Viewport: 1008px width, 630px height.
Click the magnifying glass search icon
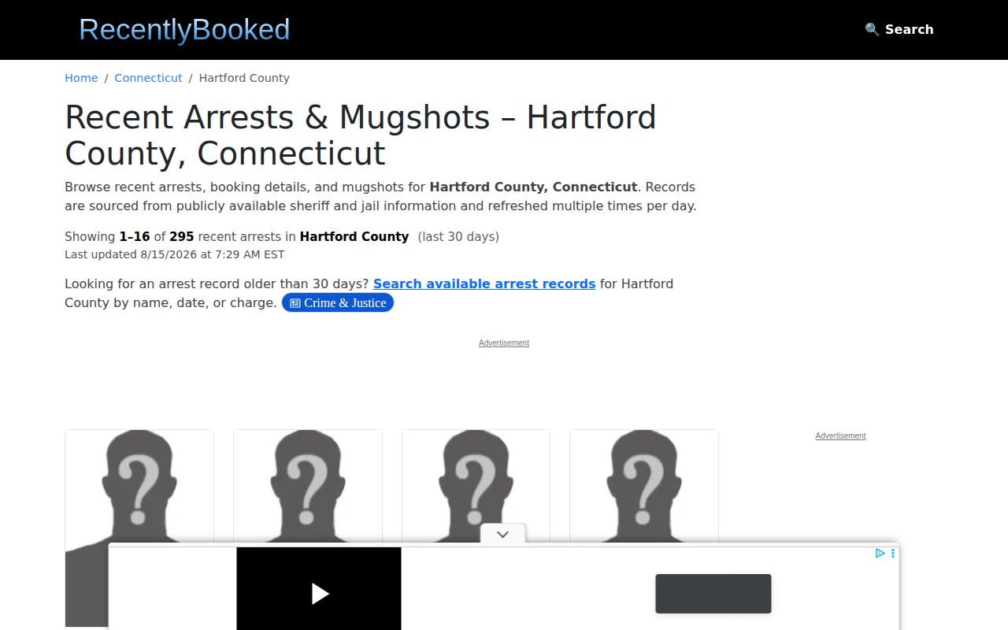pos(872,29)
